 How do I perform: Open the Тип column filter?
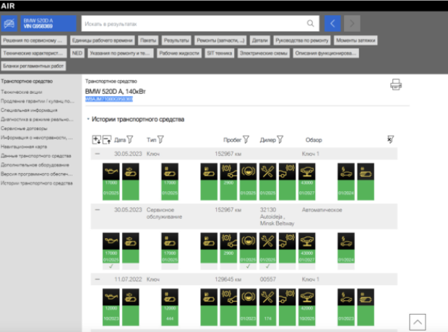pos(160,139)
